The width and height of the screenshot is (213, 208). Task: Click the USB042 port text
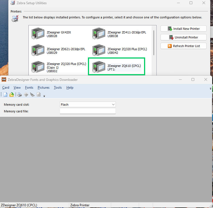point(113,53)
